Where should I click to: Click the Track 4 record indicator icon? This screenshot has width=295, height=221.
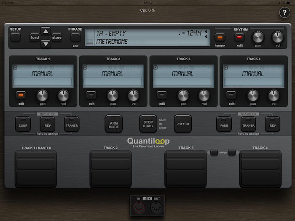226,67
